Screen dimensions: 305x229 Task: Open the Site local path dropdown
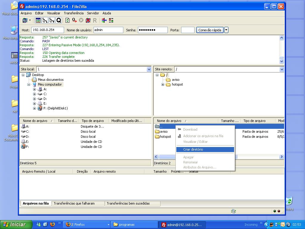(149, 69)
